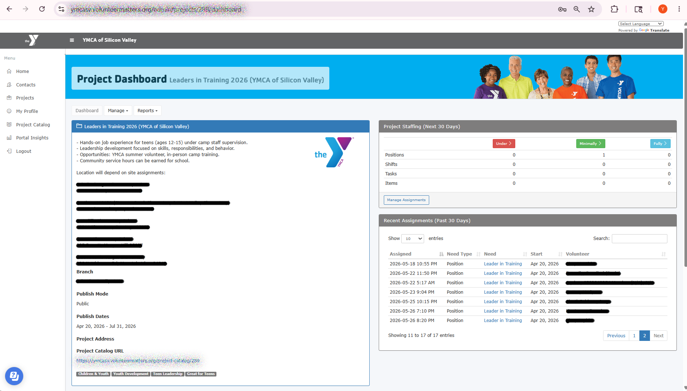Sort the table by Need column
This screenshot has width=687, height=391.
pos(505,254)
